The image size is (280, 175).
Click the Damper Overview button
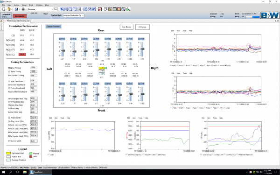53,27
